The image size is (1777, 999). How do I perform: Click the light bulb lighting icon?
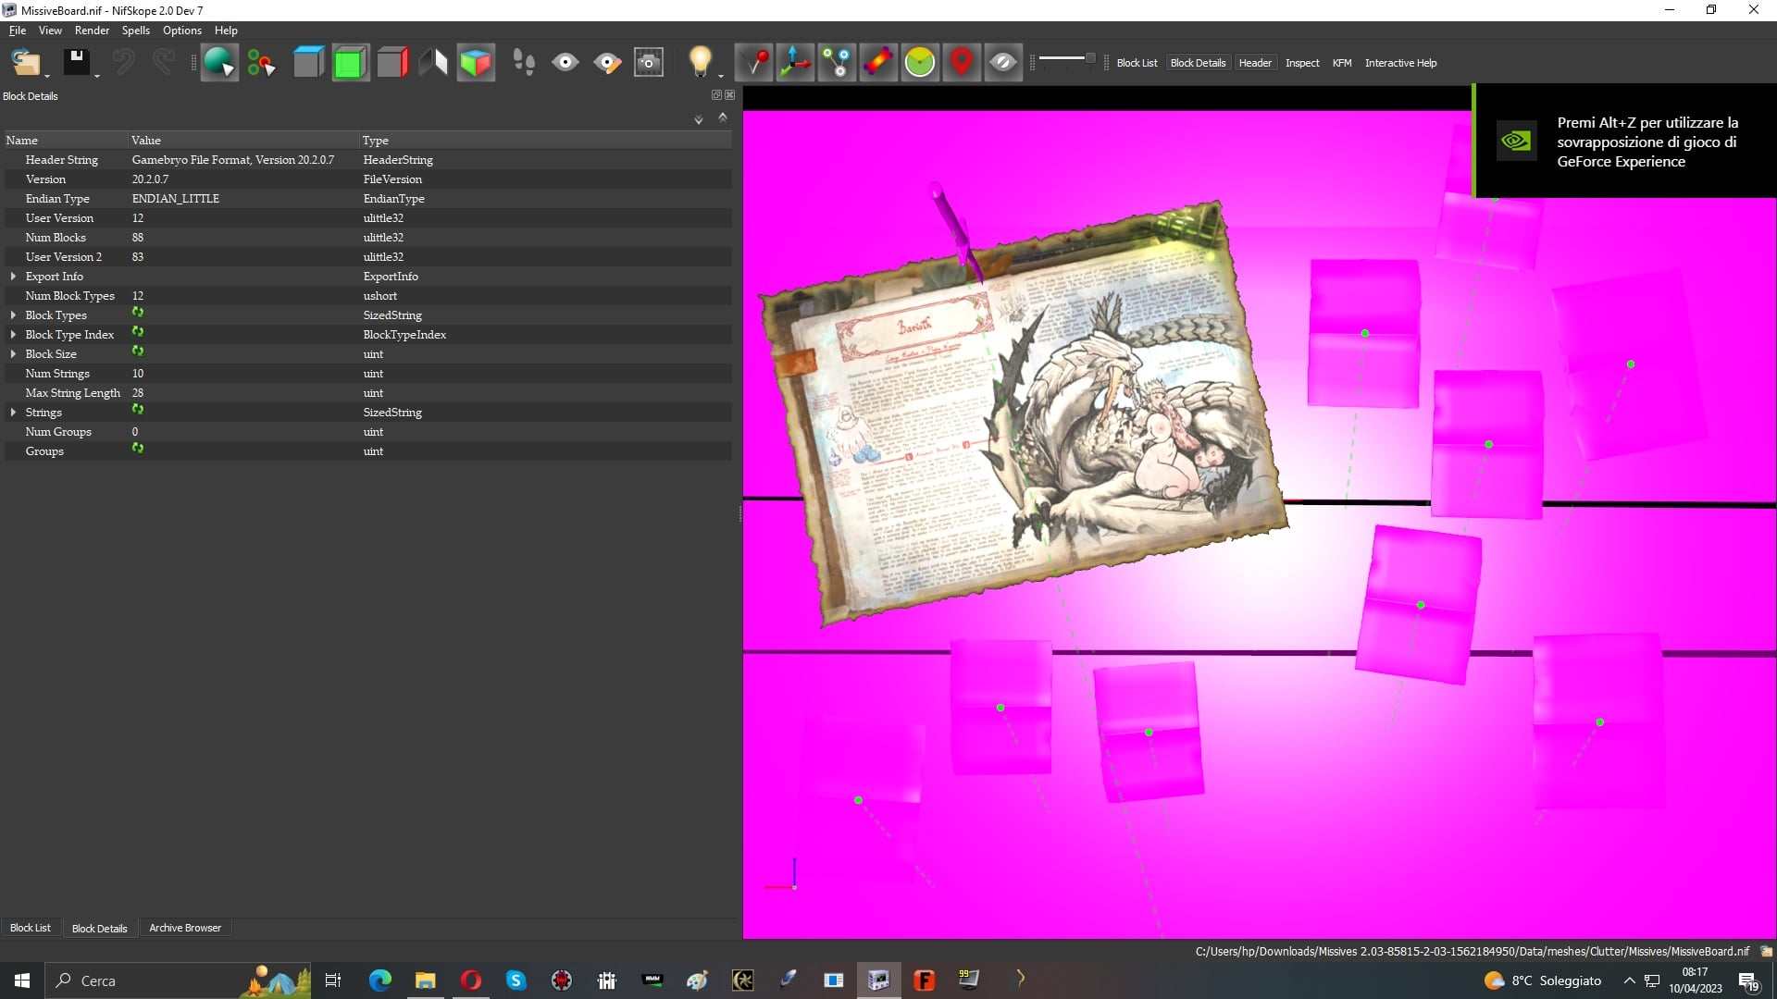[x=701, y=63]
